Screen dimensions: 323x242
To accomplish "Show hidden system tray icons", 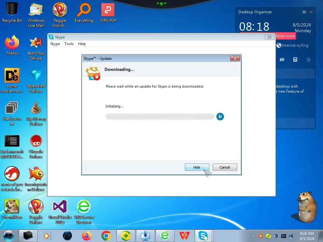I will click(253, 236).
